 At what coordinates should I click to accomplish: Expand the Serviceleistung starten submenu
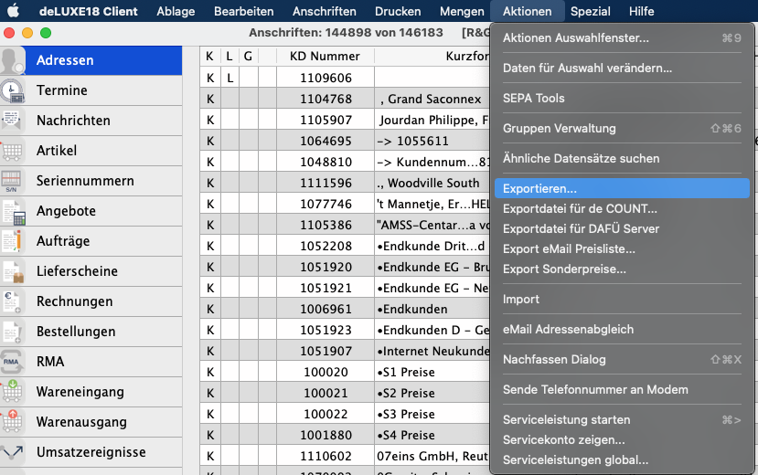[566, 419]
